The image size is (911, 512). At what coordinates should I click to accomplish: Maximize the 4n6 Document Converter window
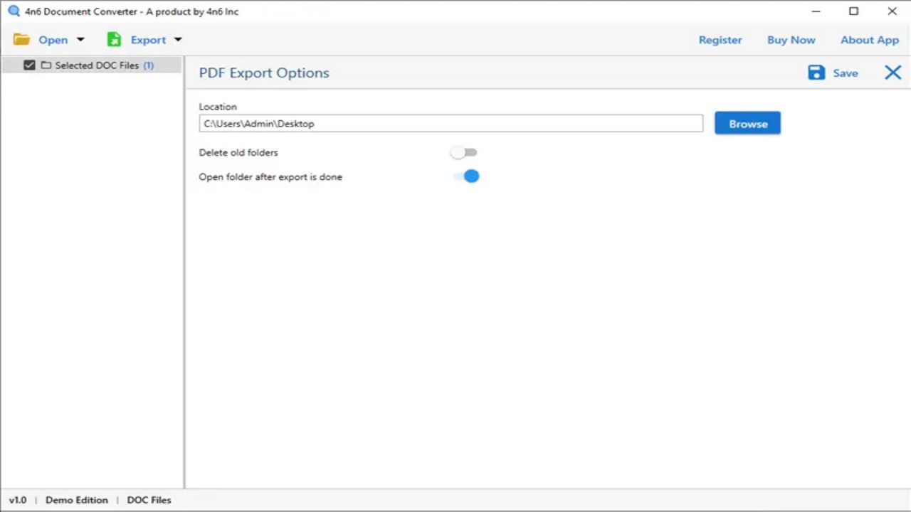pos(854,11)
